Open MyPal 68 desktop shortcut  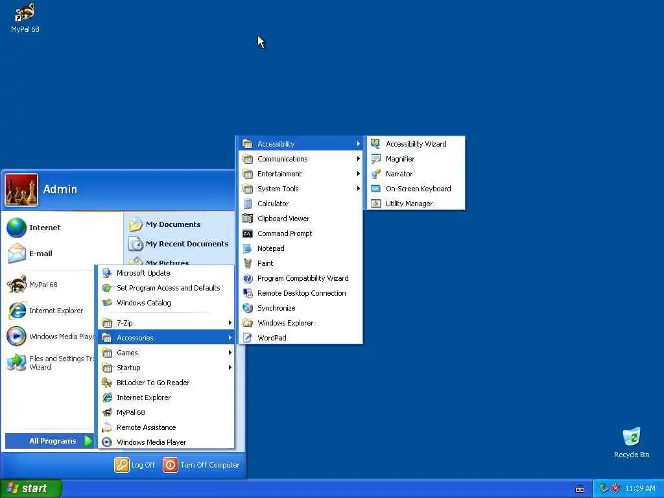tap(25, 18)
